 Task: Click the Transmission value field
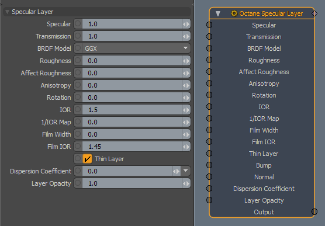point(132,36)
